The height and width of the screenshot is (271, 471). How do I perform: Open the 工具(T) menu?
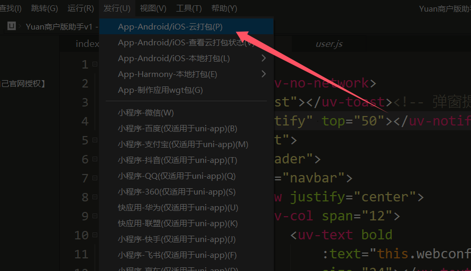pyautogui.click(x=189, y=8)
